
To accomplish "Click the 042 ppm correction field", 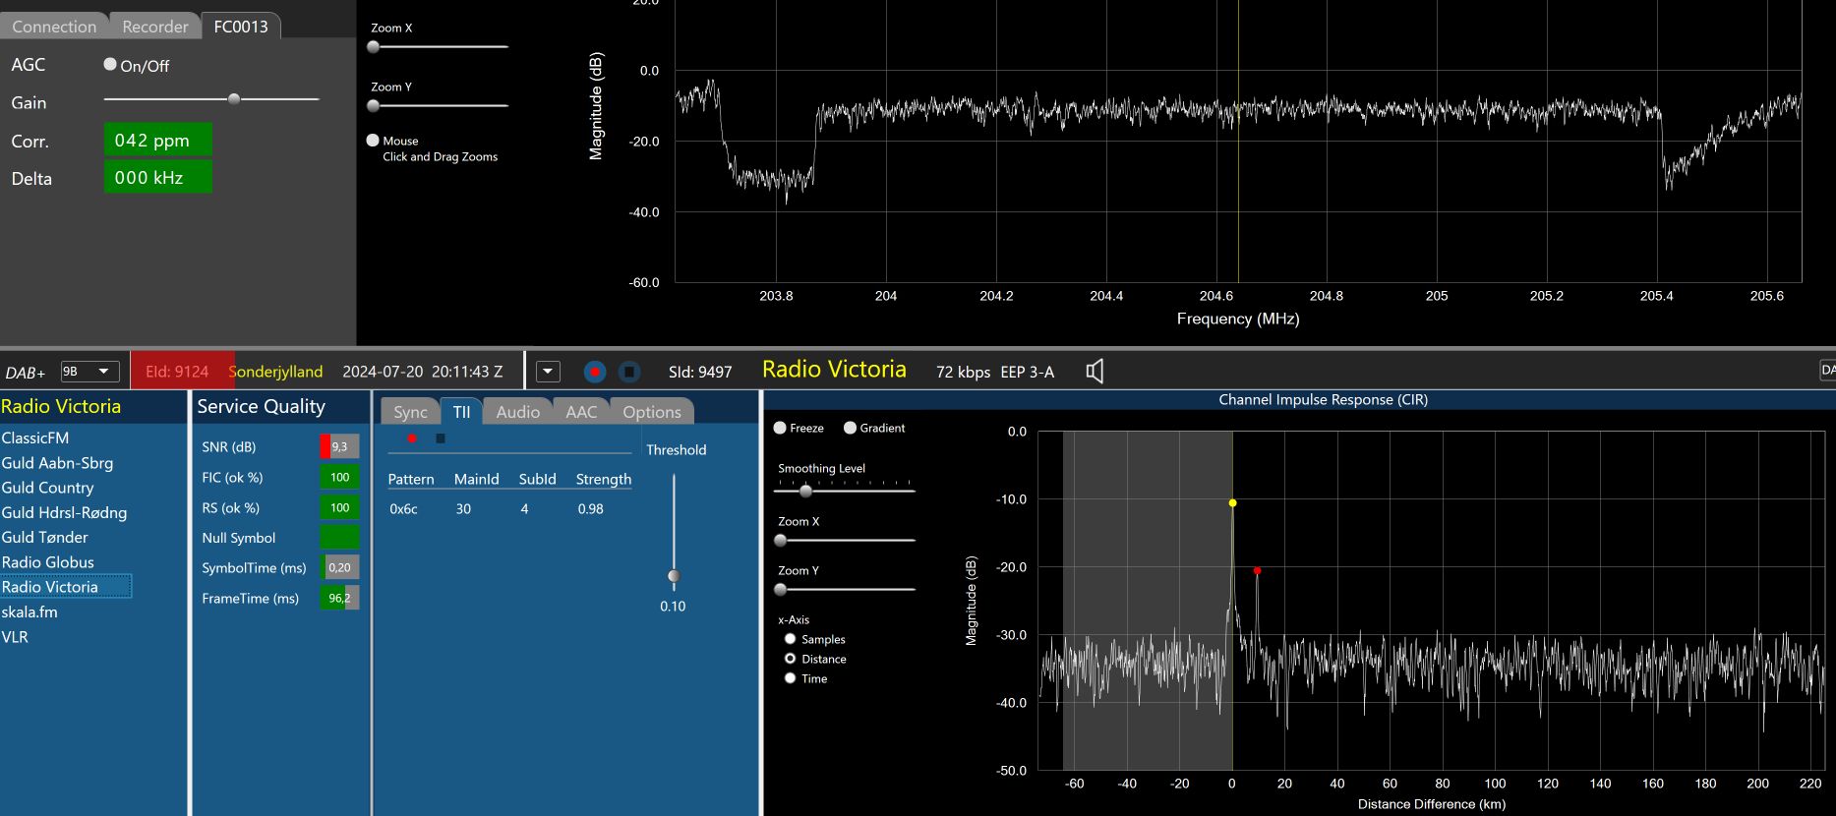I will click(x=157, y=140).
